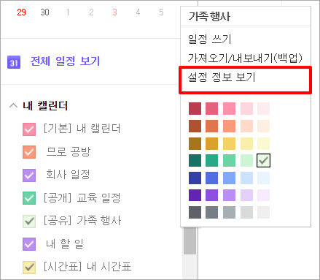This screenshot has height=280, width=320.
Task: Select date 29 in mini calendar
Action: coord(21,12)
